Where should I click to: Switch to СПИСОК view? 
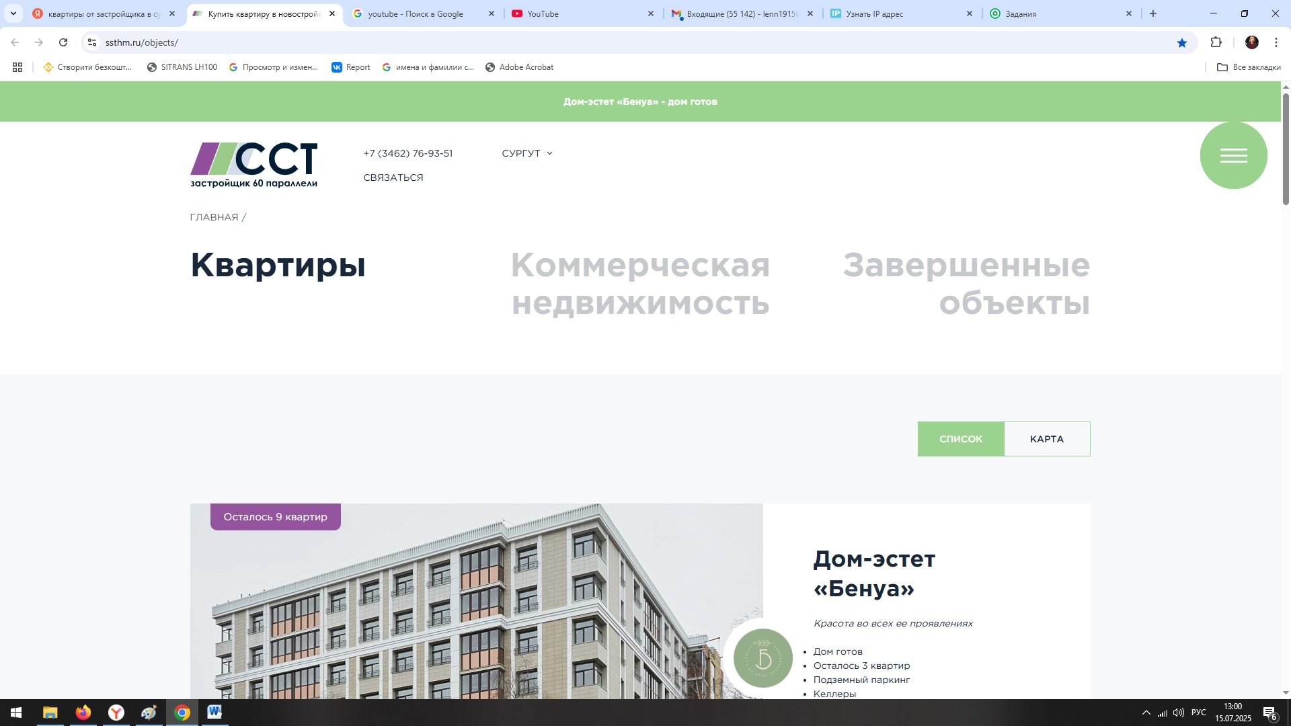tap(961, 439)
